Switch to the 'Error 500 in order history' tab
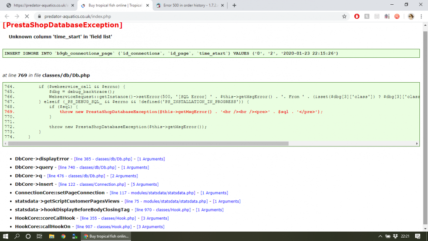 tap(190, 6)
